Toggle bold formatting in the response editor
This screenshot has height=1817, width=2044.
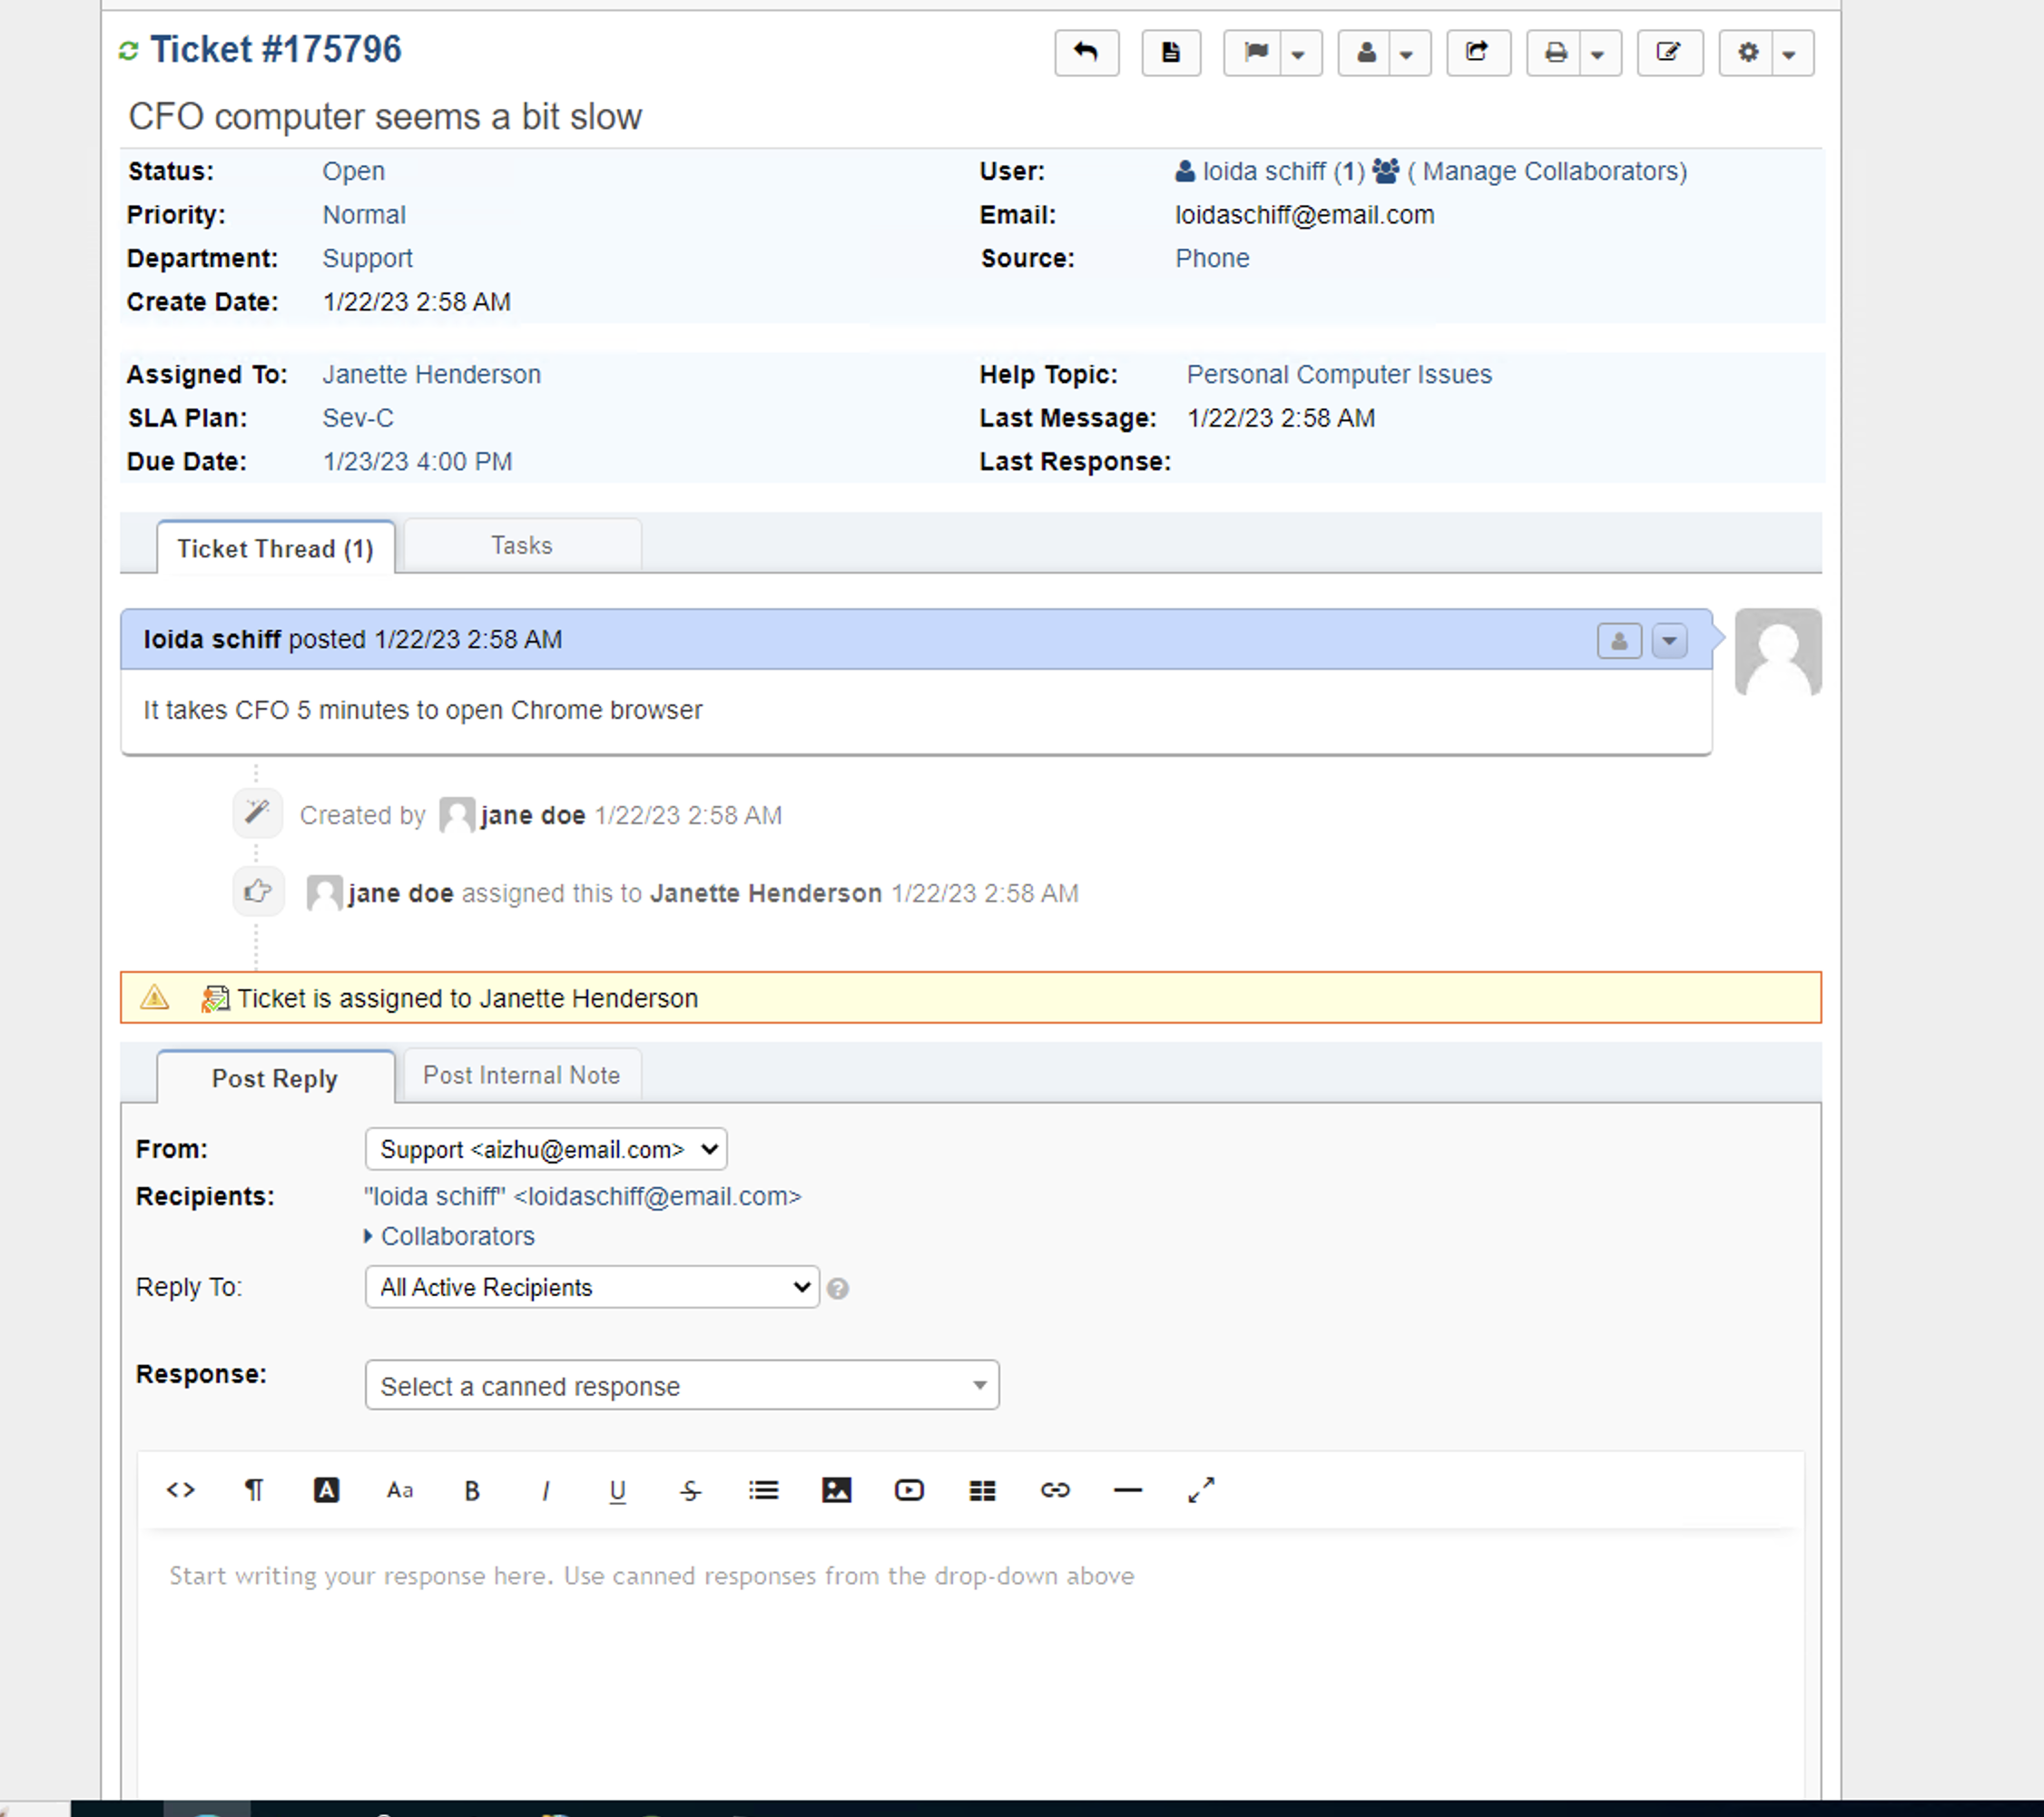coord(472,1489)
